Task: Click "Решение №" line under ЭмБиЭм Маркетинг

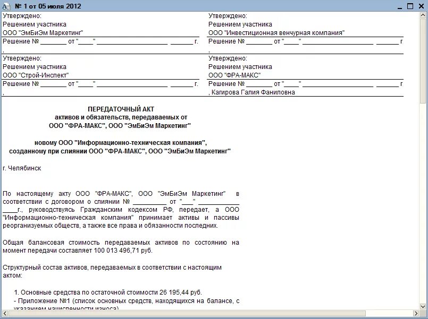Action: click(100, 41)
